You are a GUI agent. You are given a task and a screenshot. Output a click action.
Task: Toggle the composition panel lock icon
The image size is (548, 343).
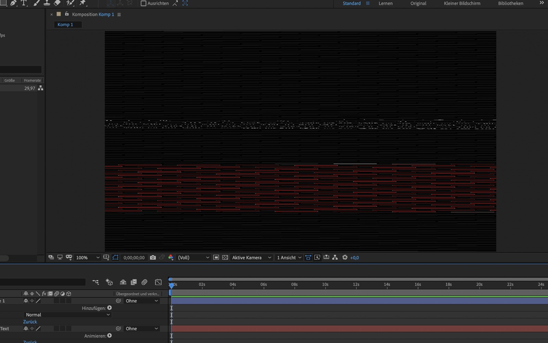coord(67,14)
